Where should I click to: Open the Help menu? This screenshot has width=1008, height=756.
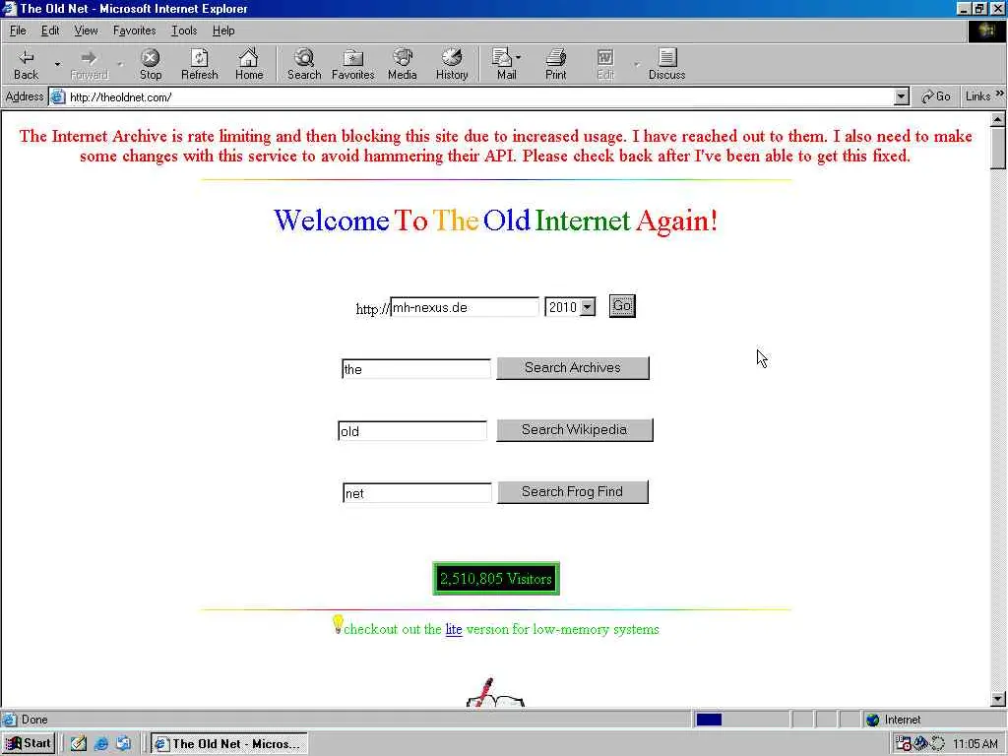point(223,31)
